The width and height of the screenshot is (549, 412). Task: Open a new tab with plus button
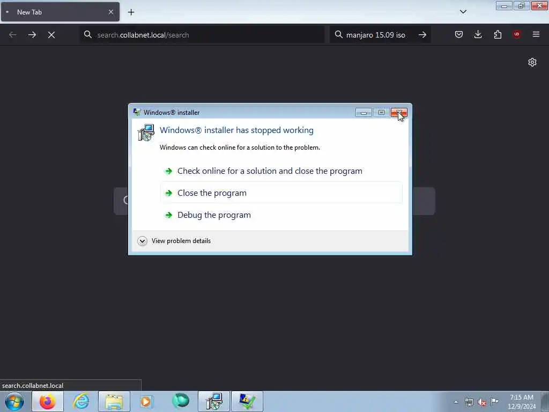(131, 12)
